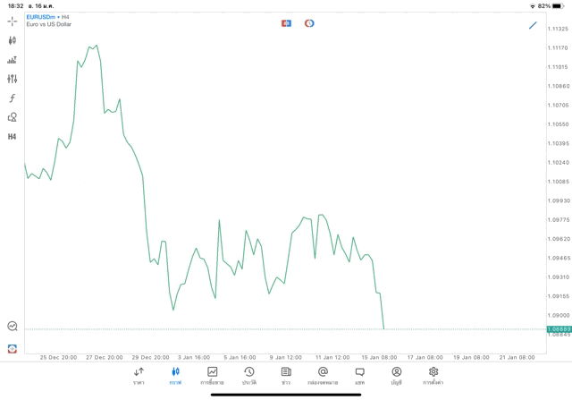
Task: Open the กล่องจดหมาย mailbox tab
Action: (x=323, y=376)
